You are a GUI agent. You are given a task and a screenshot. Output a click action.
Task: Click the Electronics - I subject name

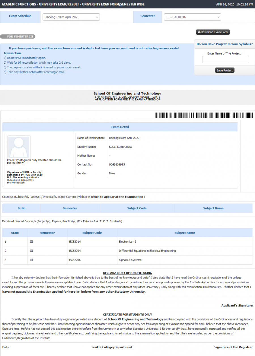pos(127,242)
